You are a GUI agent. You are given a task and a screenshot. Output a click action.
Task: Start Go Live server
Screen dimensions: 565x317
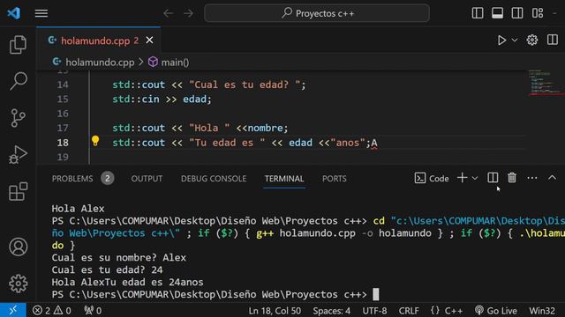point(496,311)
